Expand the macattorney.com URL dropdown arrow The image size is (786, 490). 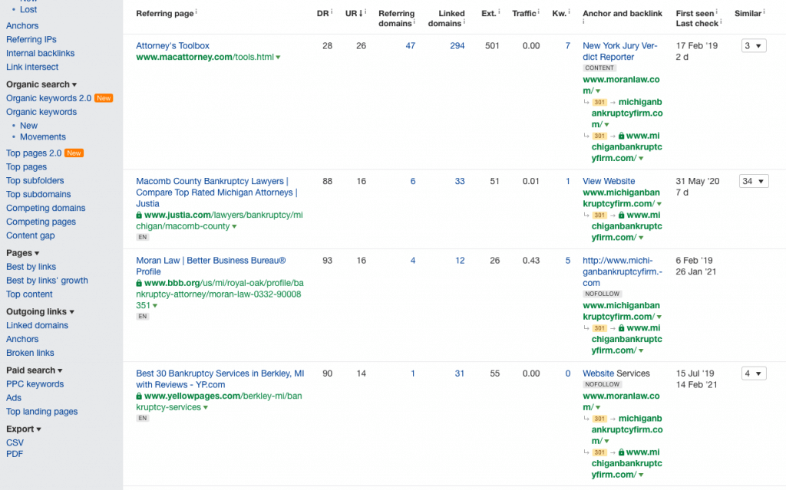pos(278,58)
